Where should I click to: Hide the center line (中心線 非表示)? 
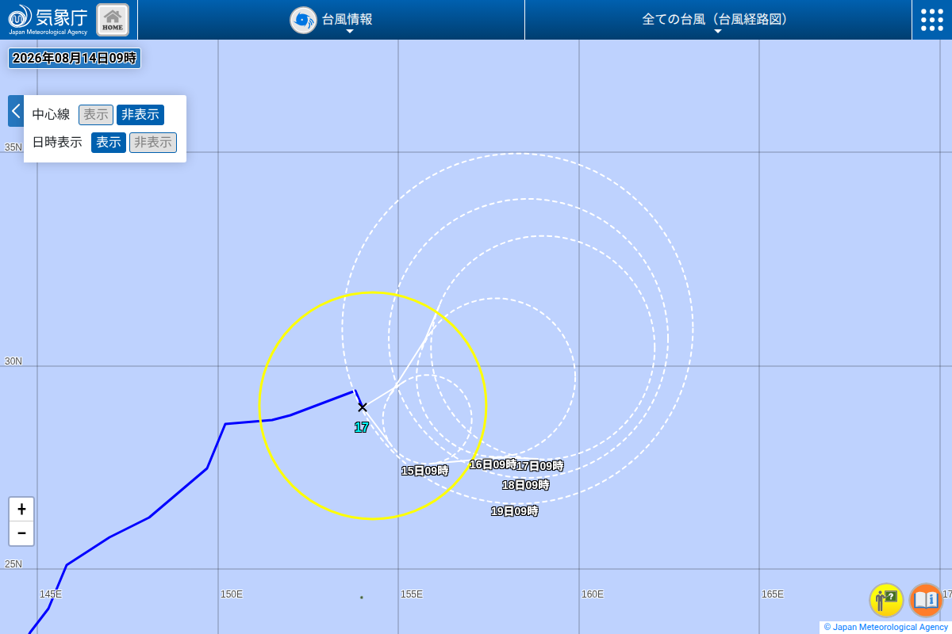point(140,115)
